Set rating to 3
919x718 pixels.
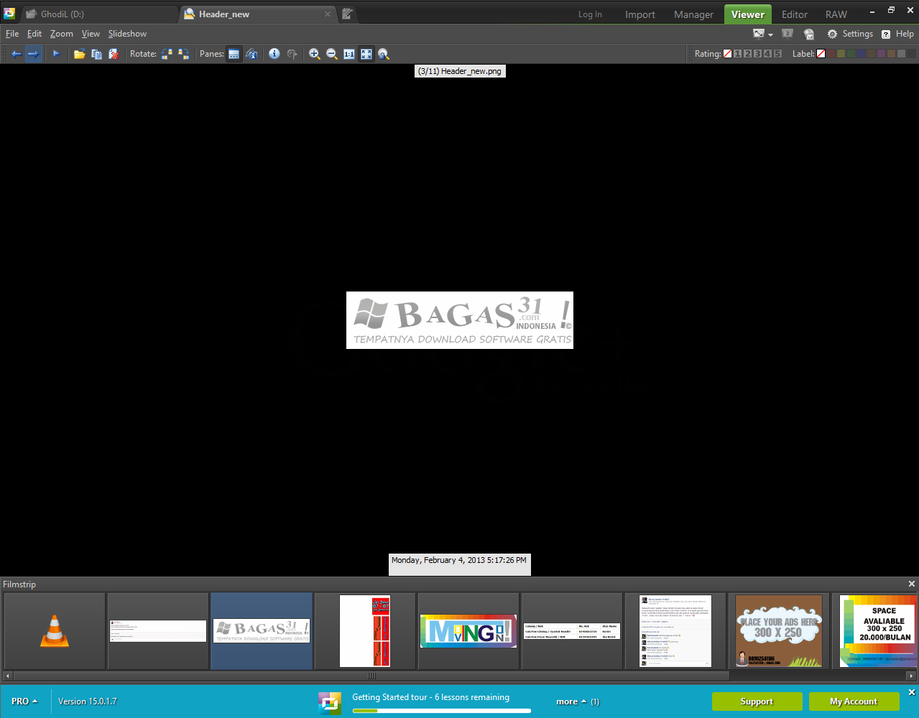757,54
